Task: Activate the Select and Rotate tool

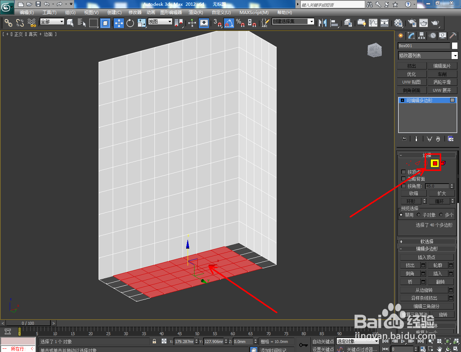Action: 130,23
